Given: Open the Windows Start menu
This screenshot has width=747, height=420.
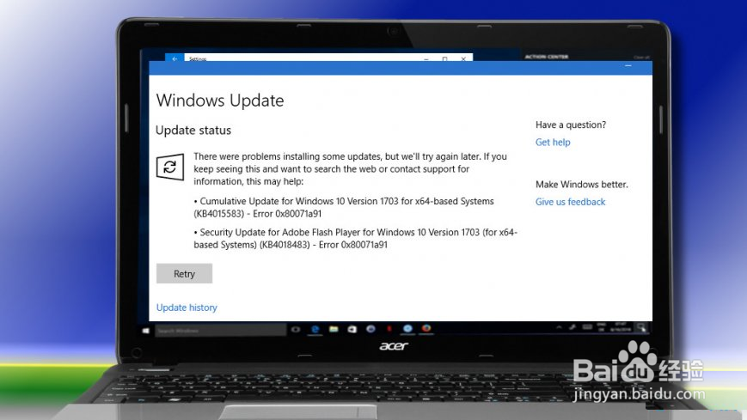Looking at the screenshot, I should pos(146,330).
